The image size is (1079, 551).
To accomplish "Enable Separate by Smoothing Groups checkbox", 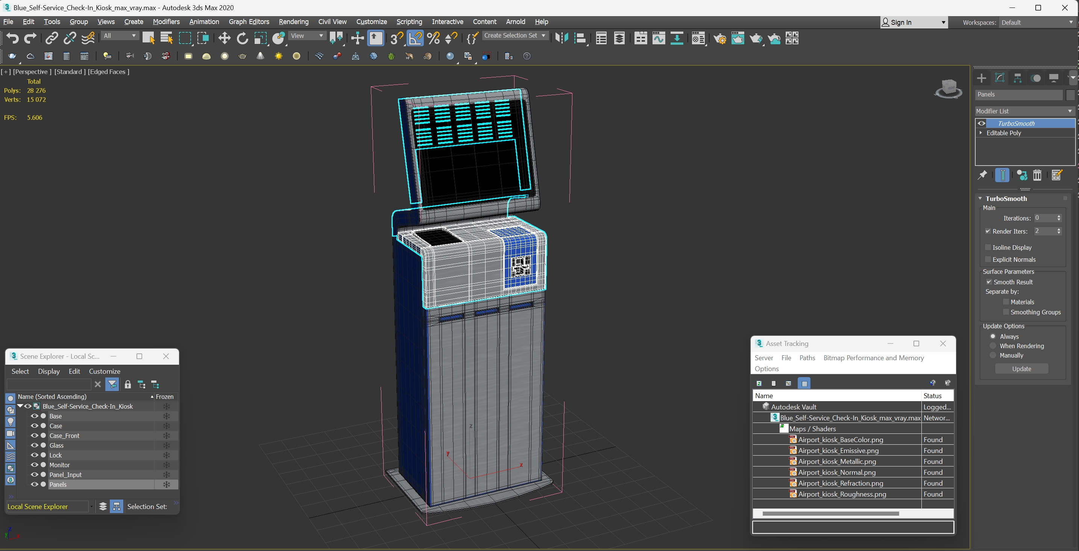I will click(1006, 312).
